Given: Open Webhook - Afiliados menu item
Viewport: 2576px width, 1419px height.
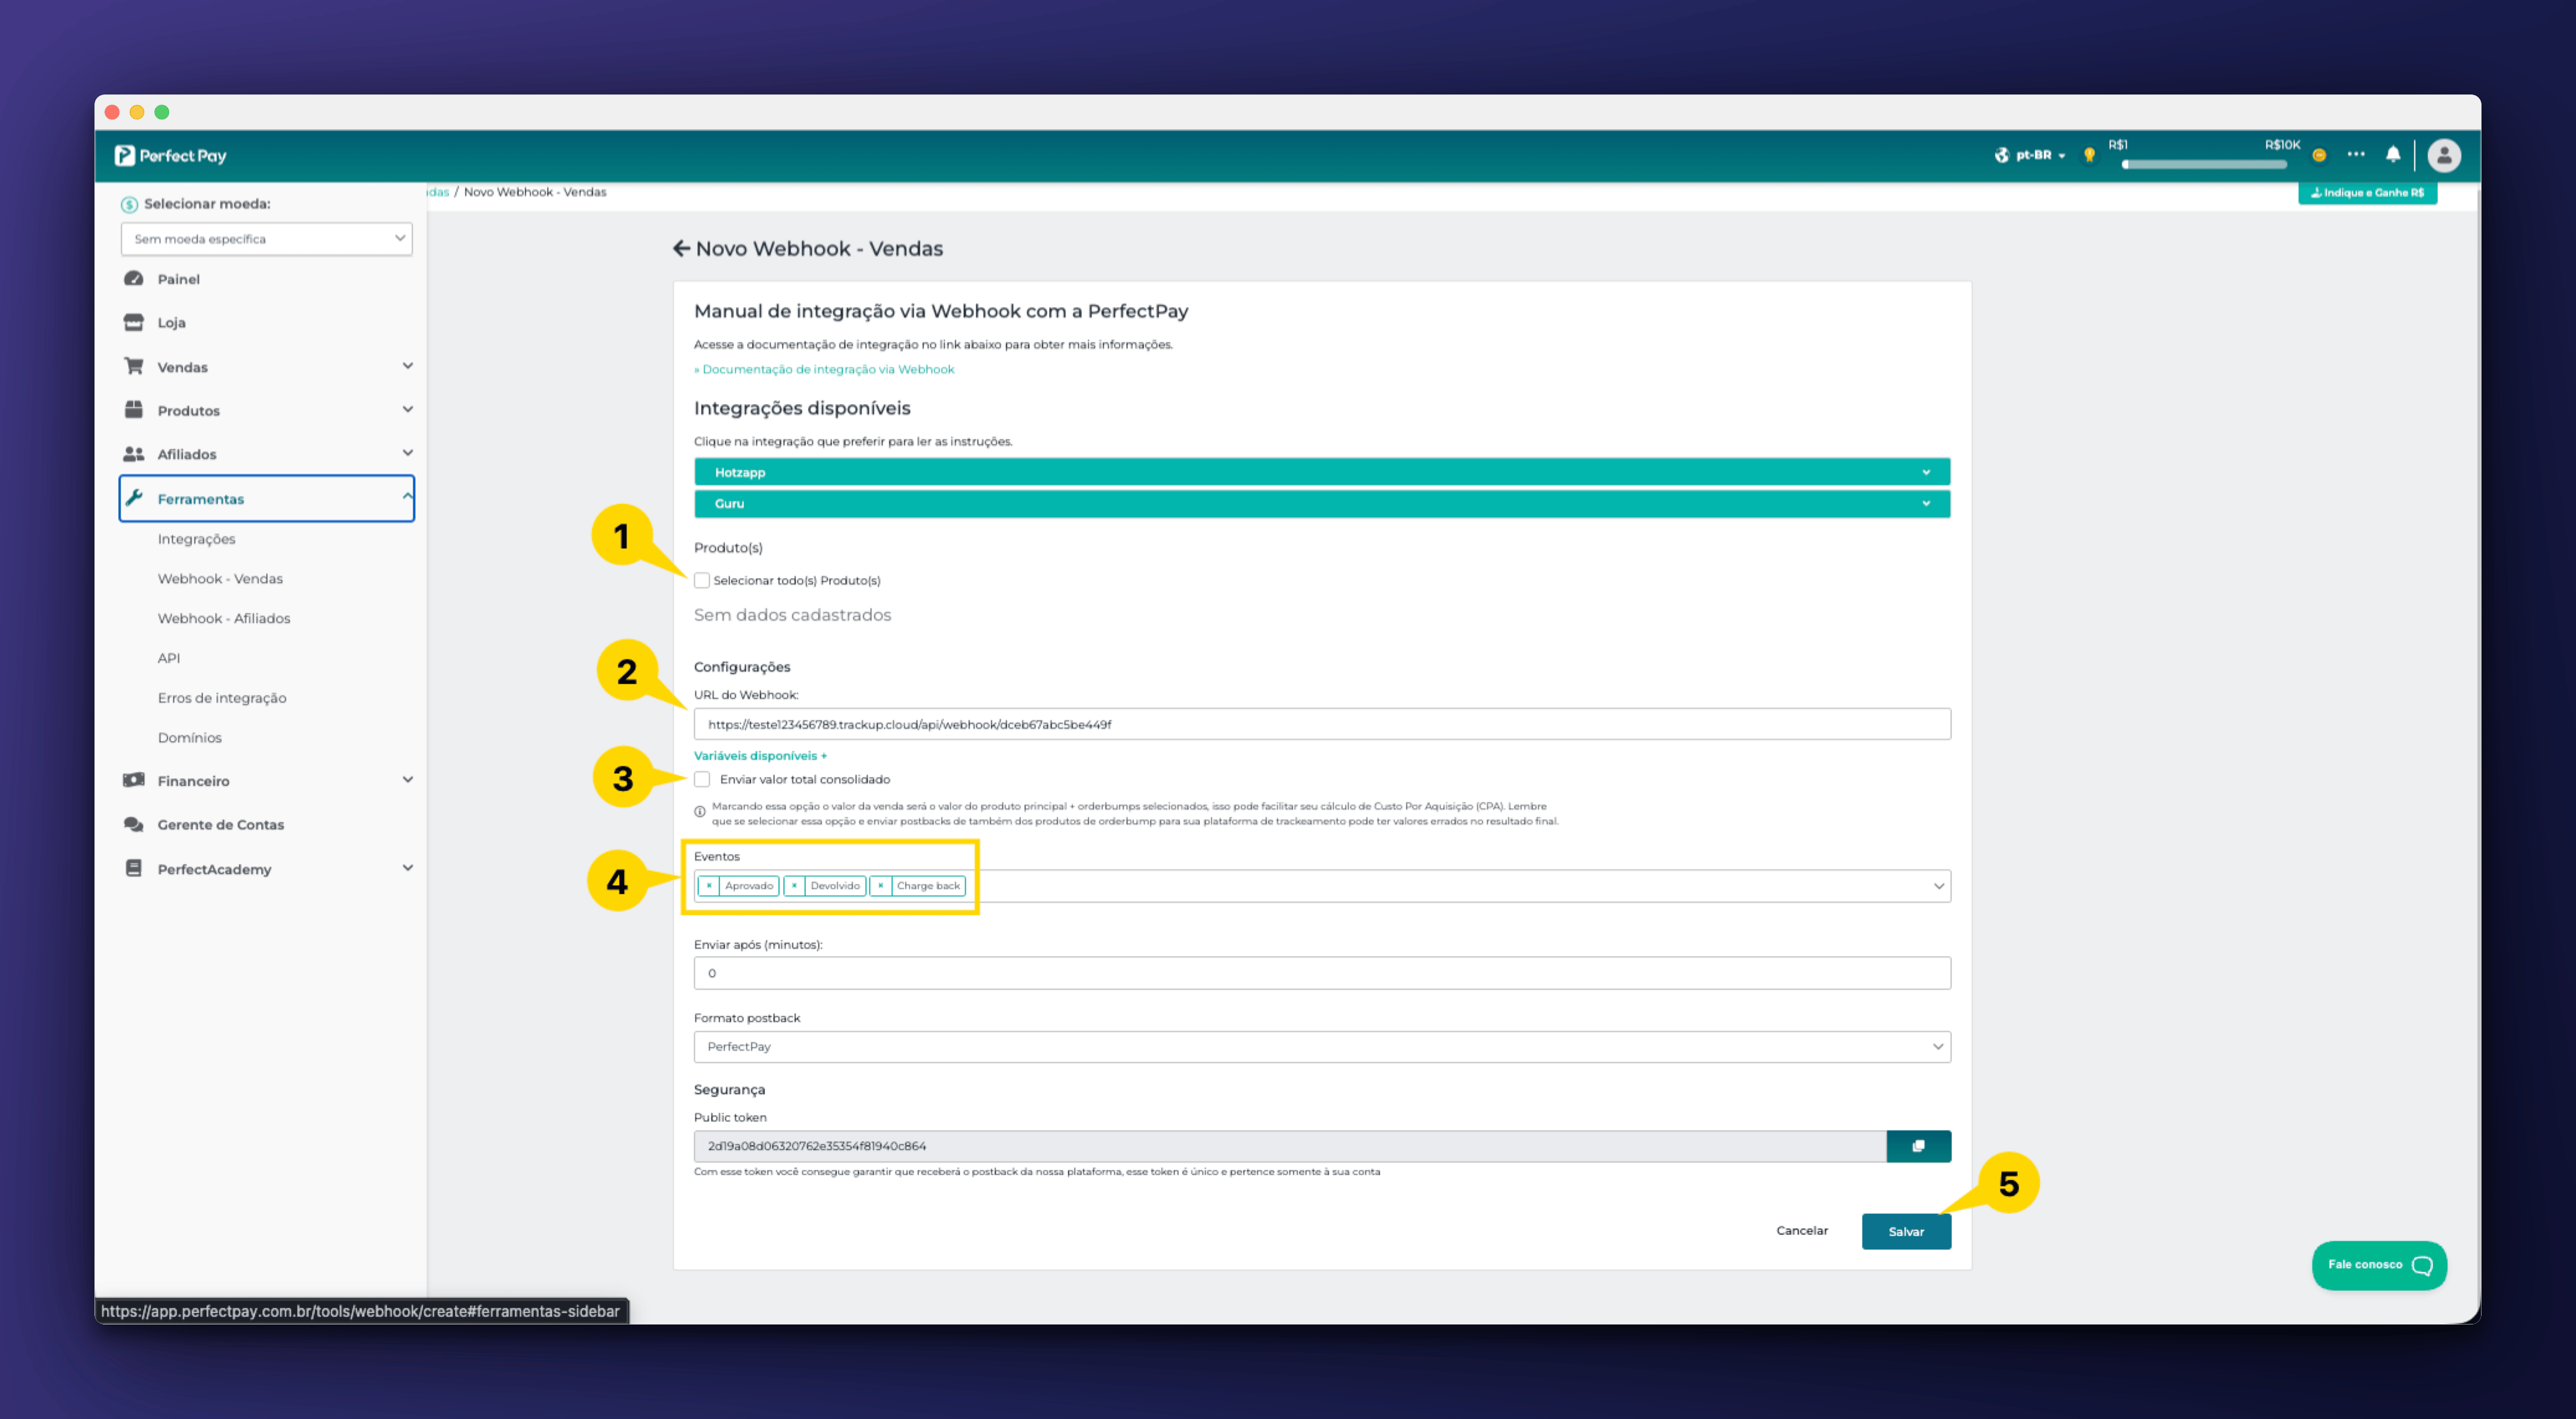Looking at the screenshot, I should click(x=224, y=618).
